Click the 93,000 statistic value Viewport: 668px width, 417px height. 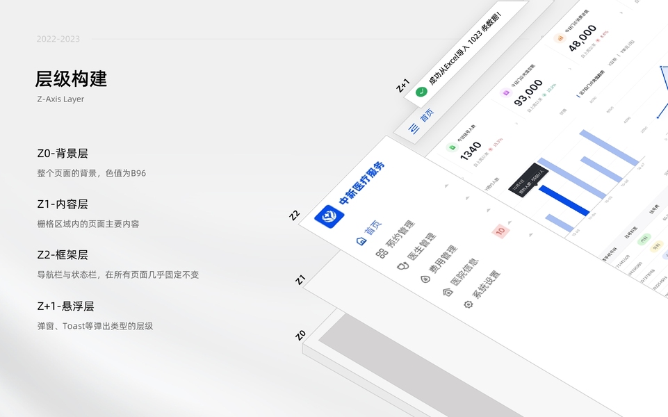pos(528,92)
